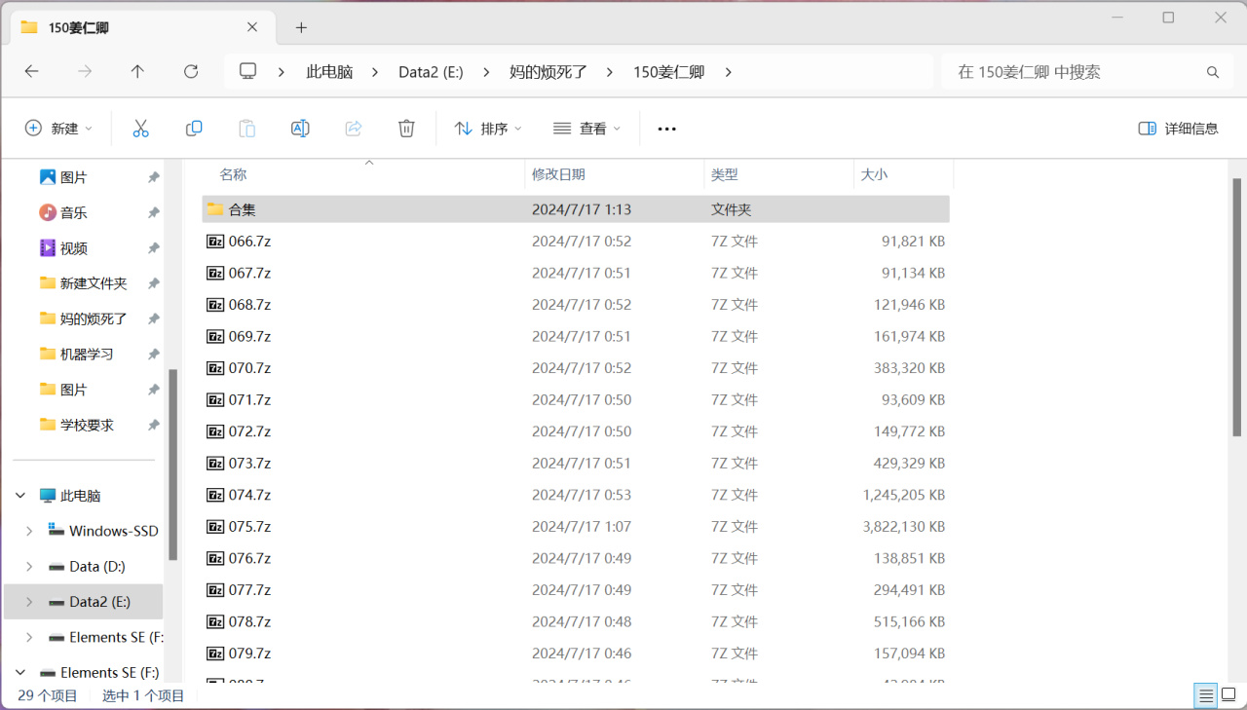
Task: Click the Paste clipboard icon
Action: click(x=247, y=129)
